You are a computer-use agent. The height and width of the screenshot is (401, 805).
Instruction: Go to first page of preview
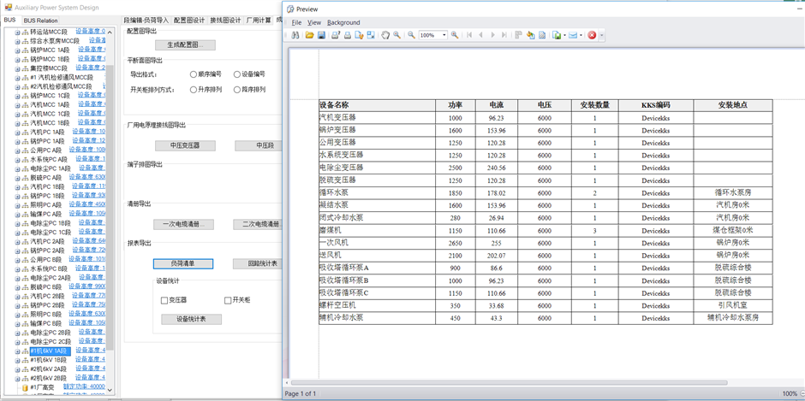coord(469,35)
